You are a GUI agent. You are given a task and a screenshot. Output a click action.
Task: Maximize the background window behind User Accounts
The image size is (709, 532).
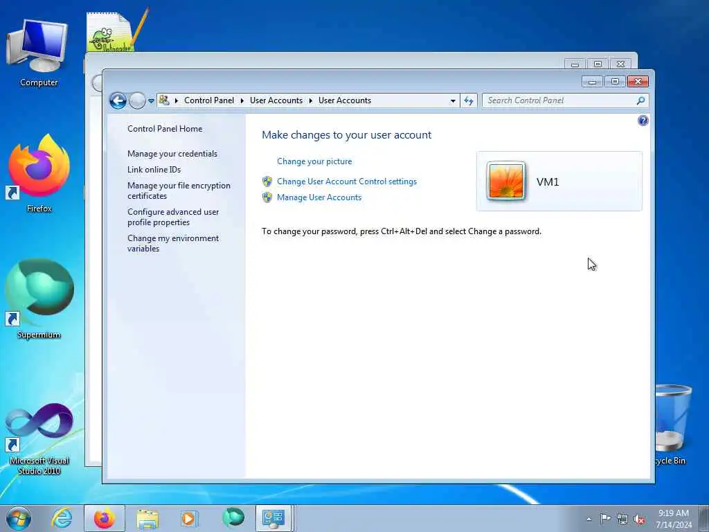(598, 64)
